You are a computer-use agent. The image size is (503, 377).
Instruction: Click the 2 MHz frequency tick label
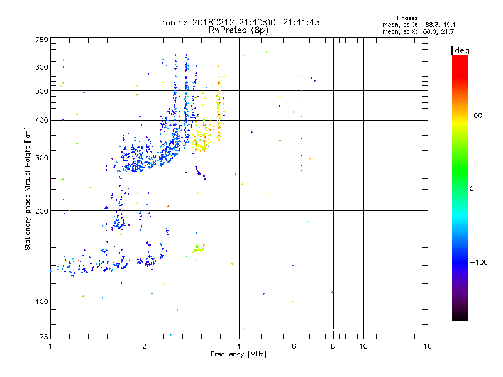click(145, 346)
